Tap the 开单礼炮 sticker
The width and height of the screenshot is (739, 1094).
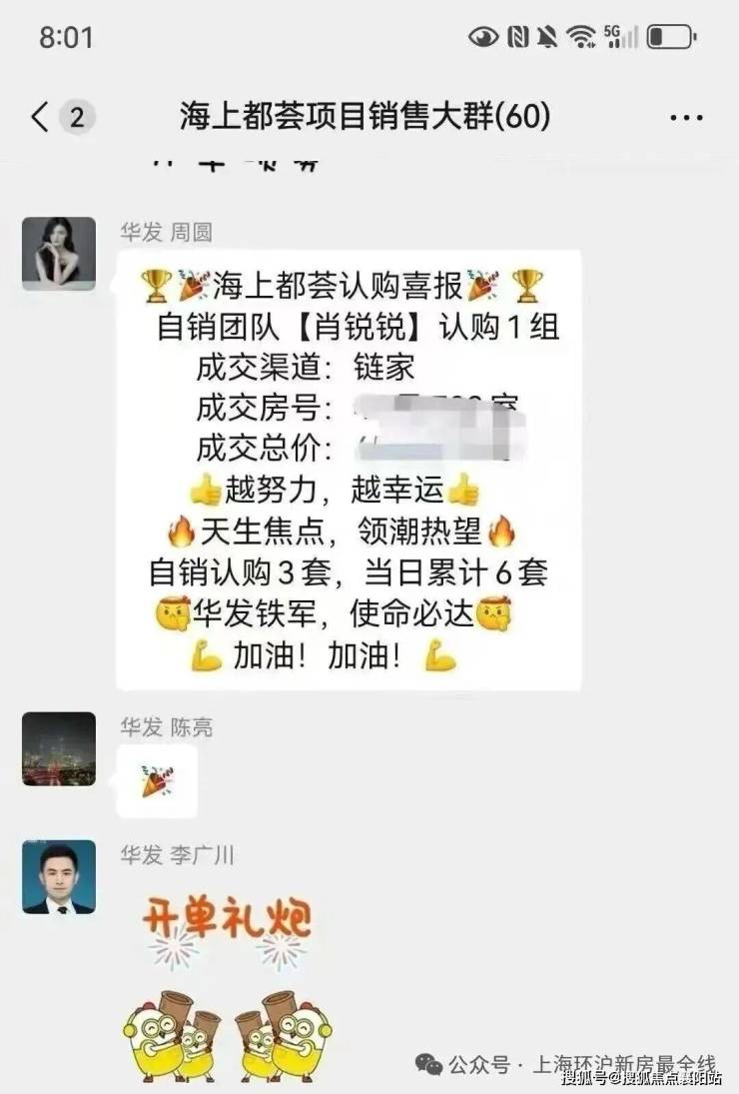tap(227, 989)
